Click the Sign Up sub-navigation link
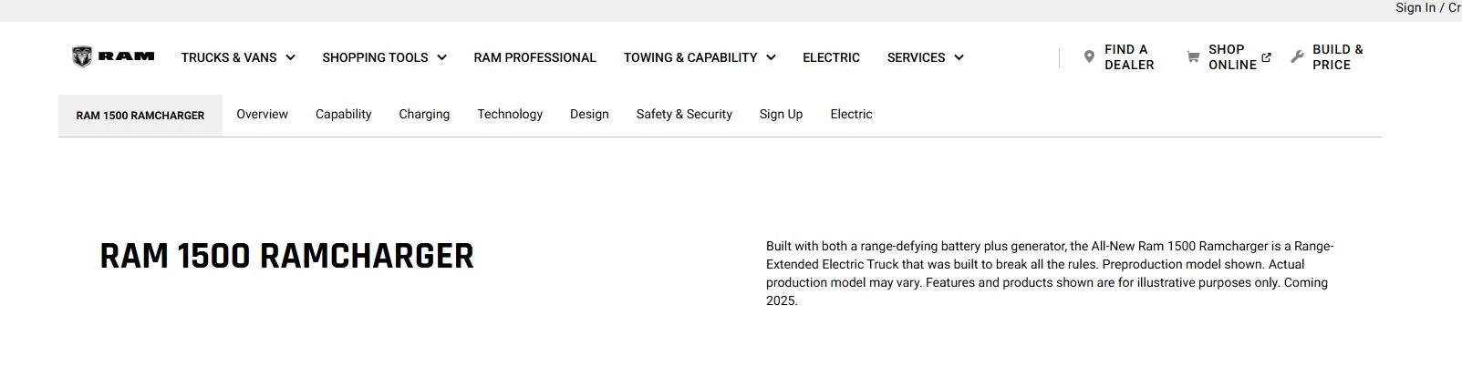The width and height of the screenshot is (1462, 376). [781, 114]
